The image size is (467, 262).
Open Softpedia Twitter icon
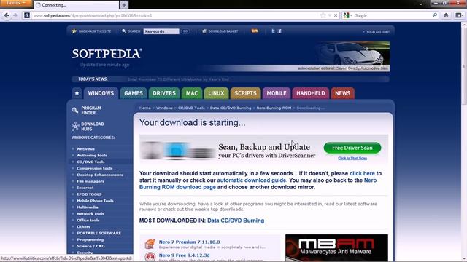273,31
